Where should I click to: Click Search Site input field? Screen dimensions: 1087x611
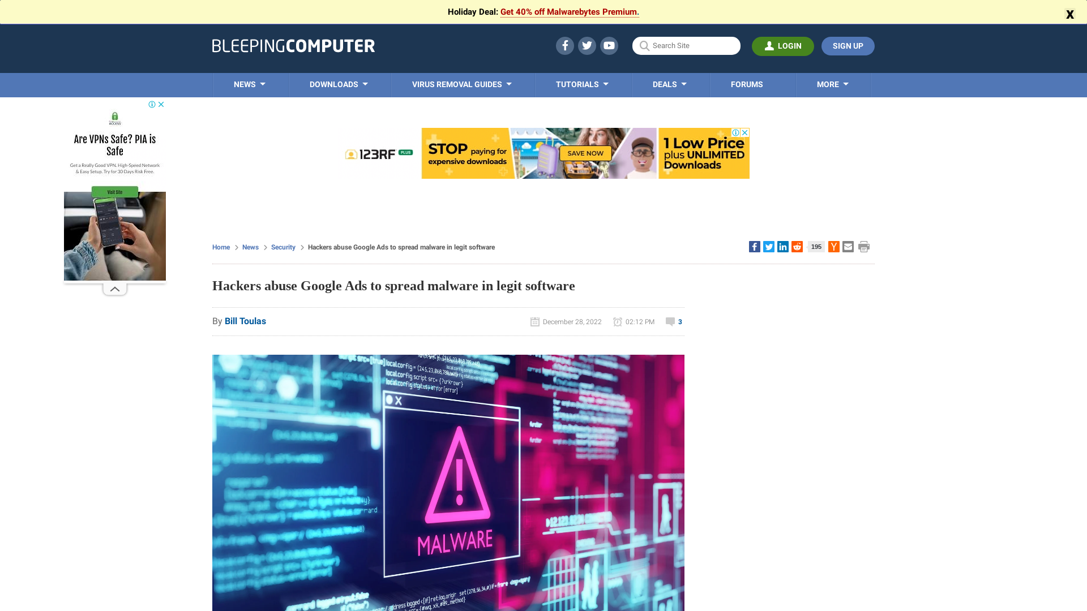pyautogui.click(x=686, y=45)
